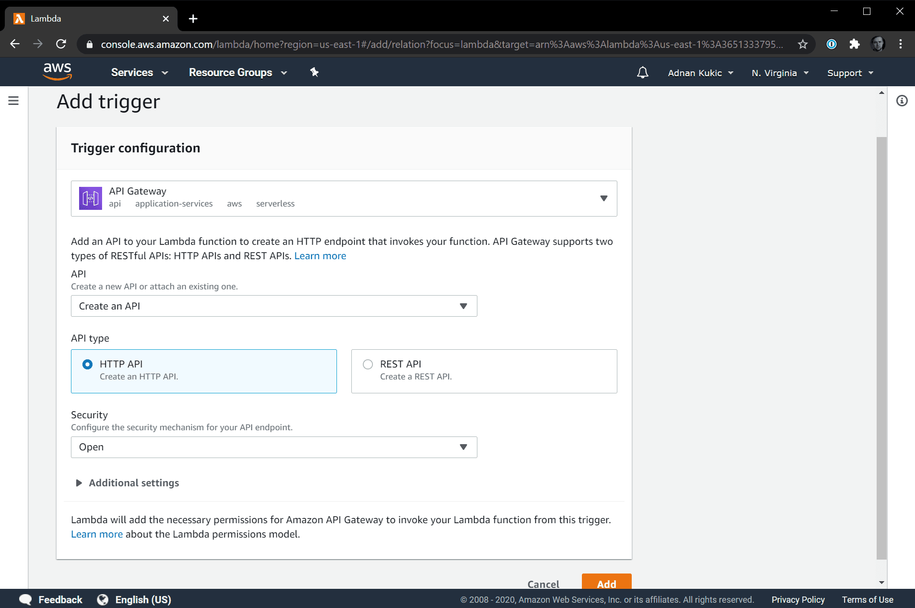Select the REST API radio button
Screen dimensions: 915x608
point(368,365)
